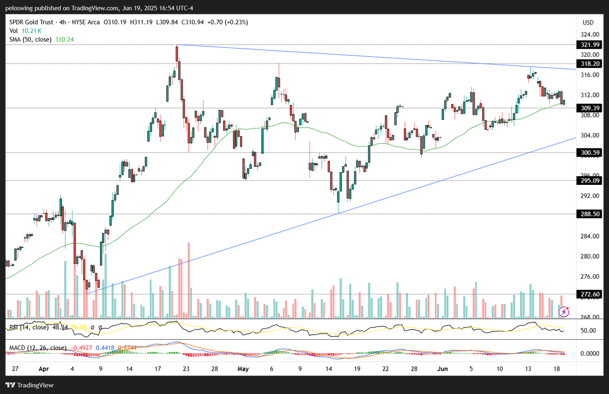609x394 pixels.
Task: Select the SPDR Gold Trust symbol title
Action: click(x=32, y=22)
